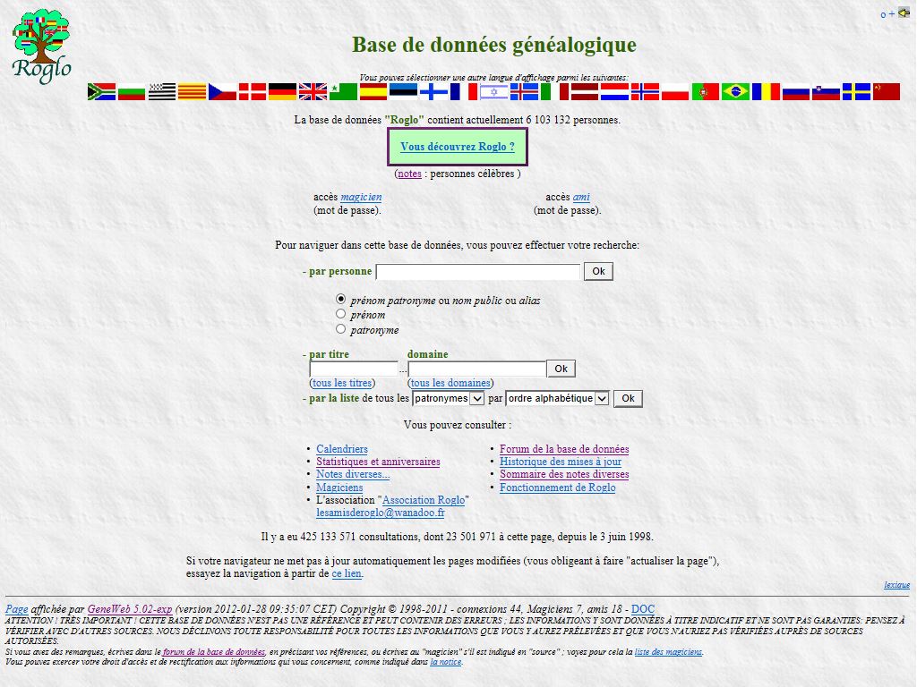The height and width of the screenshot is (687, 917).
Task: Pick the Catalan striped flag
Action: pyautogui.click(x=193, y=92)
